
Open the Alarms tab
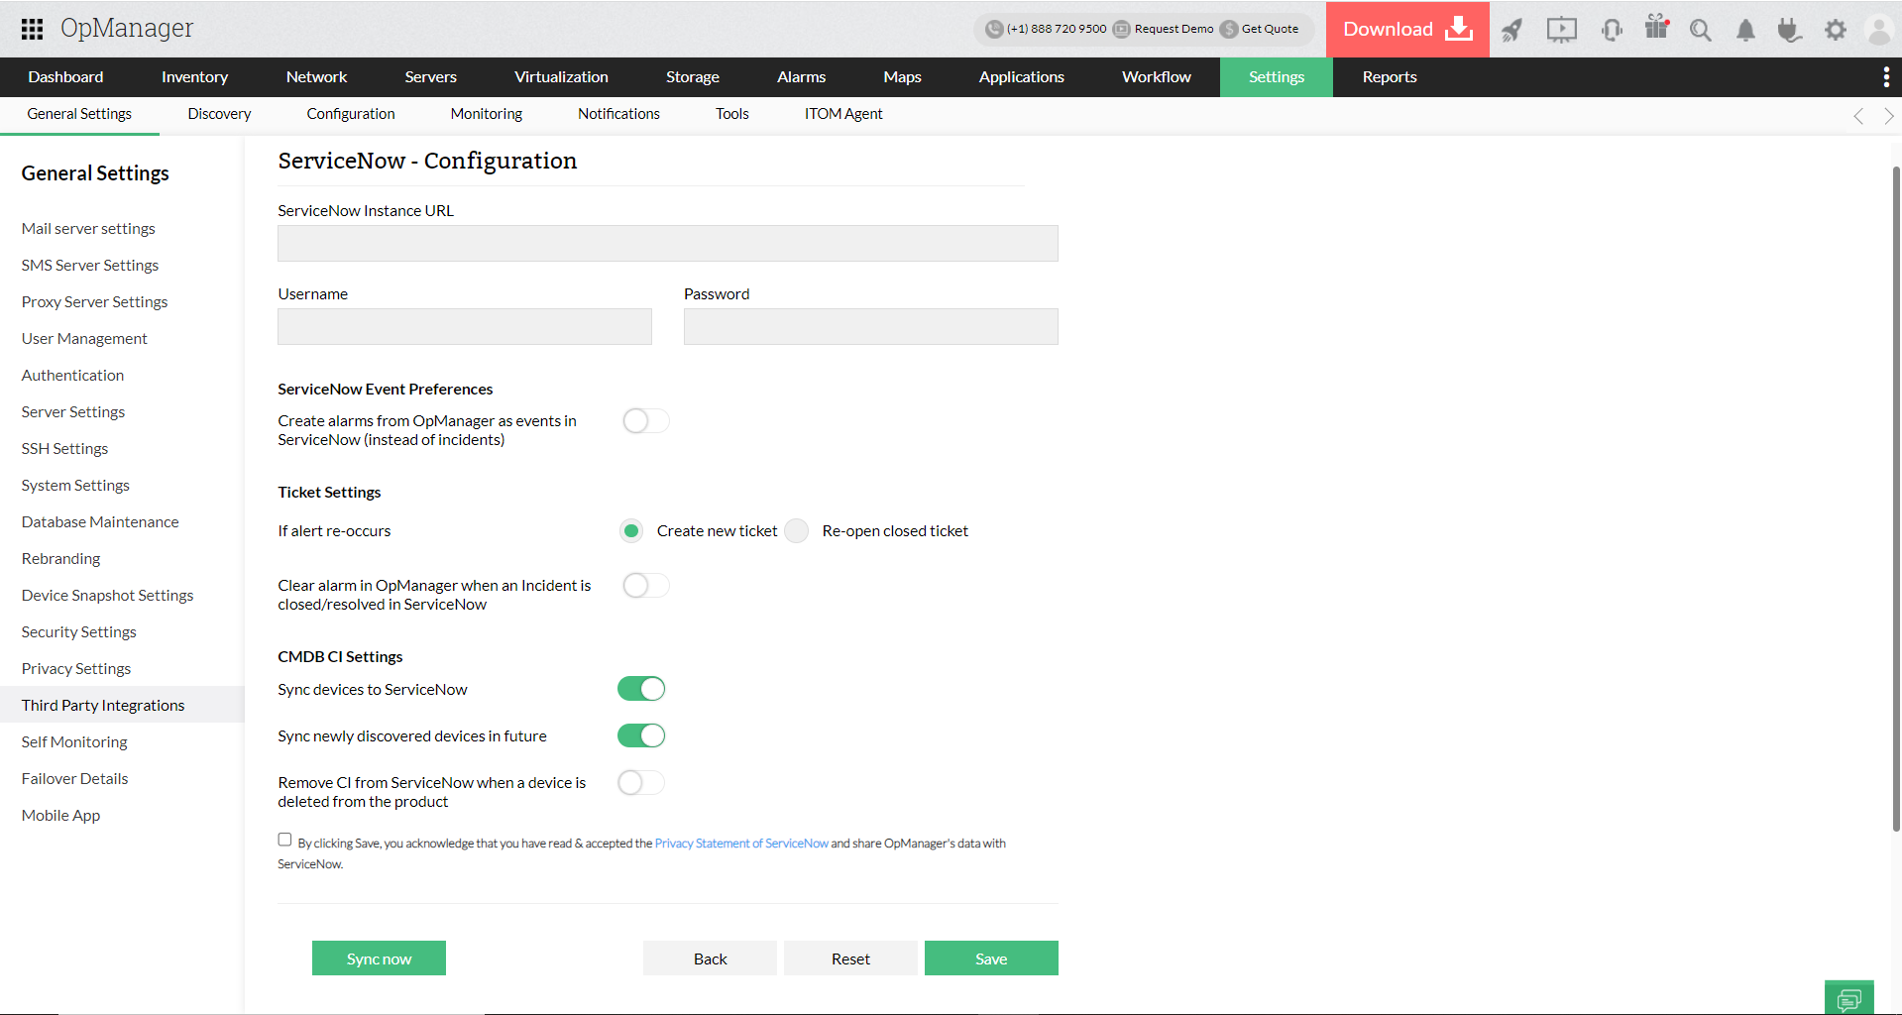[x=801, y=77]
